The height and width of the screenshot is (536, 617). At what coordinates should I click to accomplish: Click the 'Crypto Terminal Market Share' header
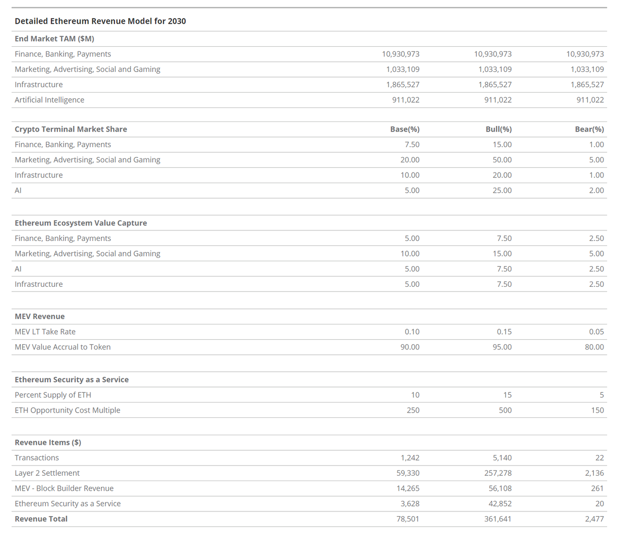point(71,129)
